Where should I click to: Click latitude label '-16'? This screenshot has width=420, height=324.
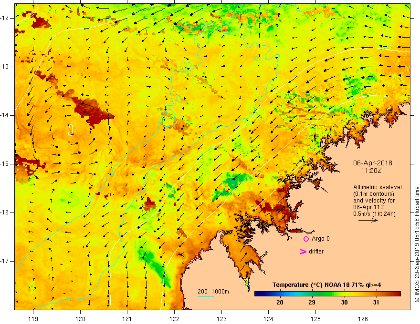click(5, 213)
